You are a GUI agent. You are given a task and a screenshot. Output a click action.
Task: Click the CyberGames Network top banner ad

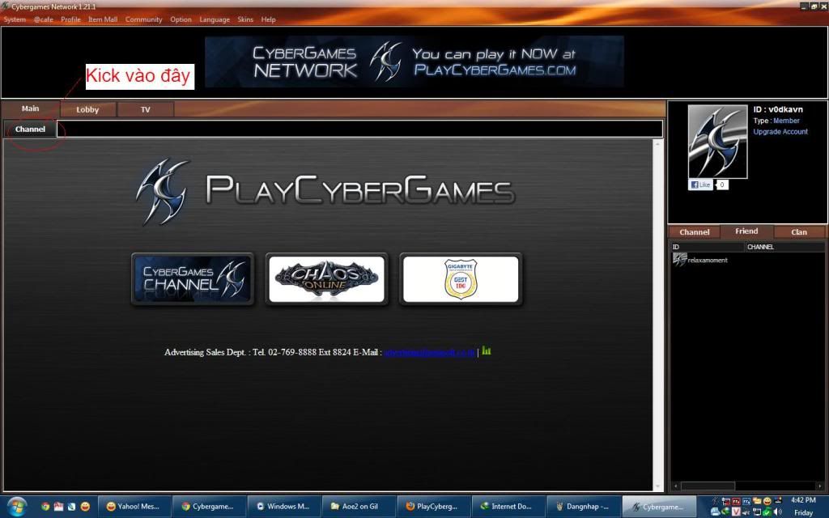pos(414,62)
